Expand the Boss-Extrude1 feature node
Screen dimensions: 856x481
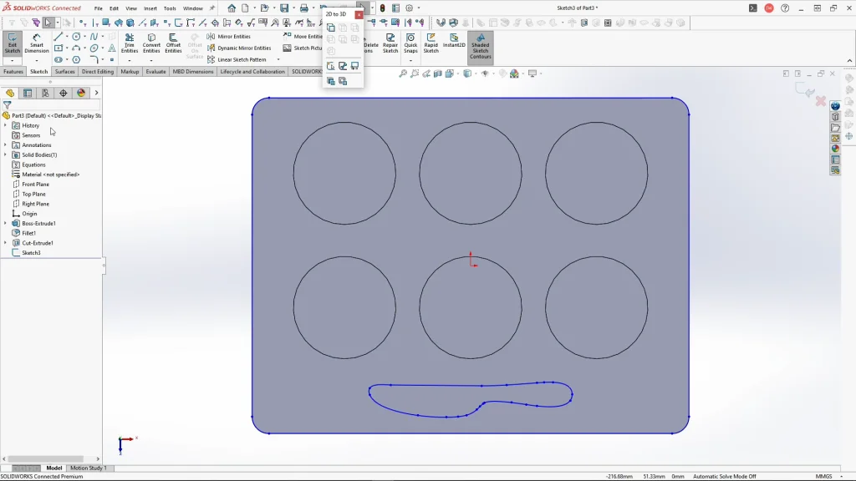tap(5, 224)
